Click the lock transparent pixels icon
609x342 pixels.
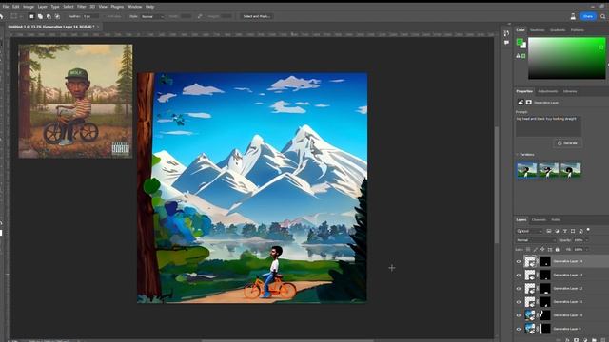[x=528, y=249]
